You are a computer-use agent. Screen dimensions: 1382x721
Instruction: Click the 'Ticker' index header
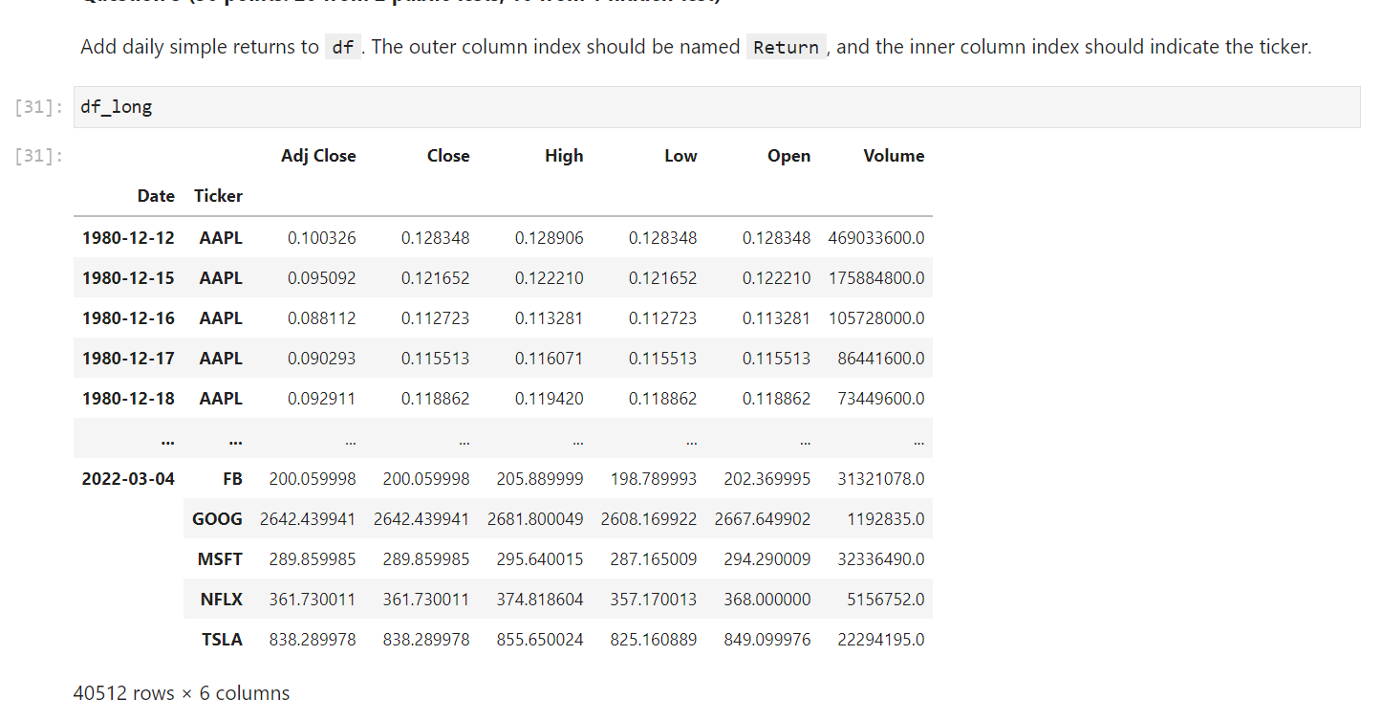coord(218,196)
